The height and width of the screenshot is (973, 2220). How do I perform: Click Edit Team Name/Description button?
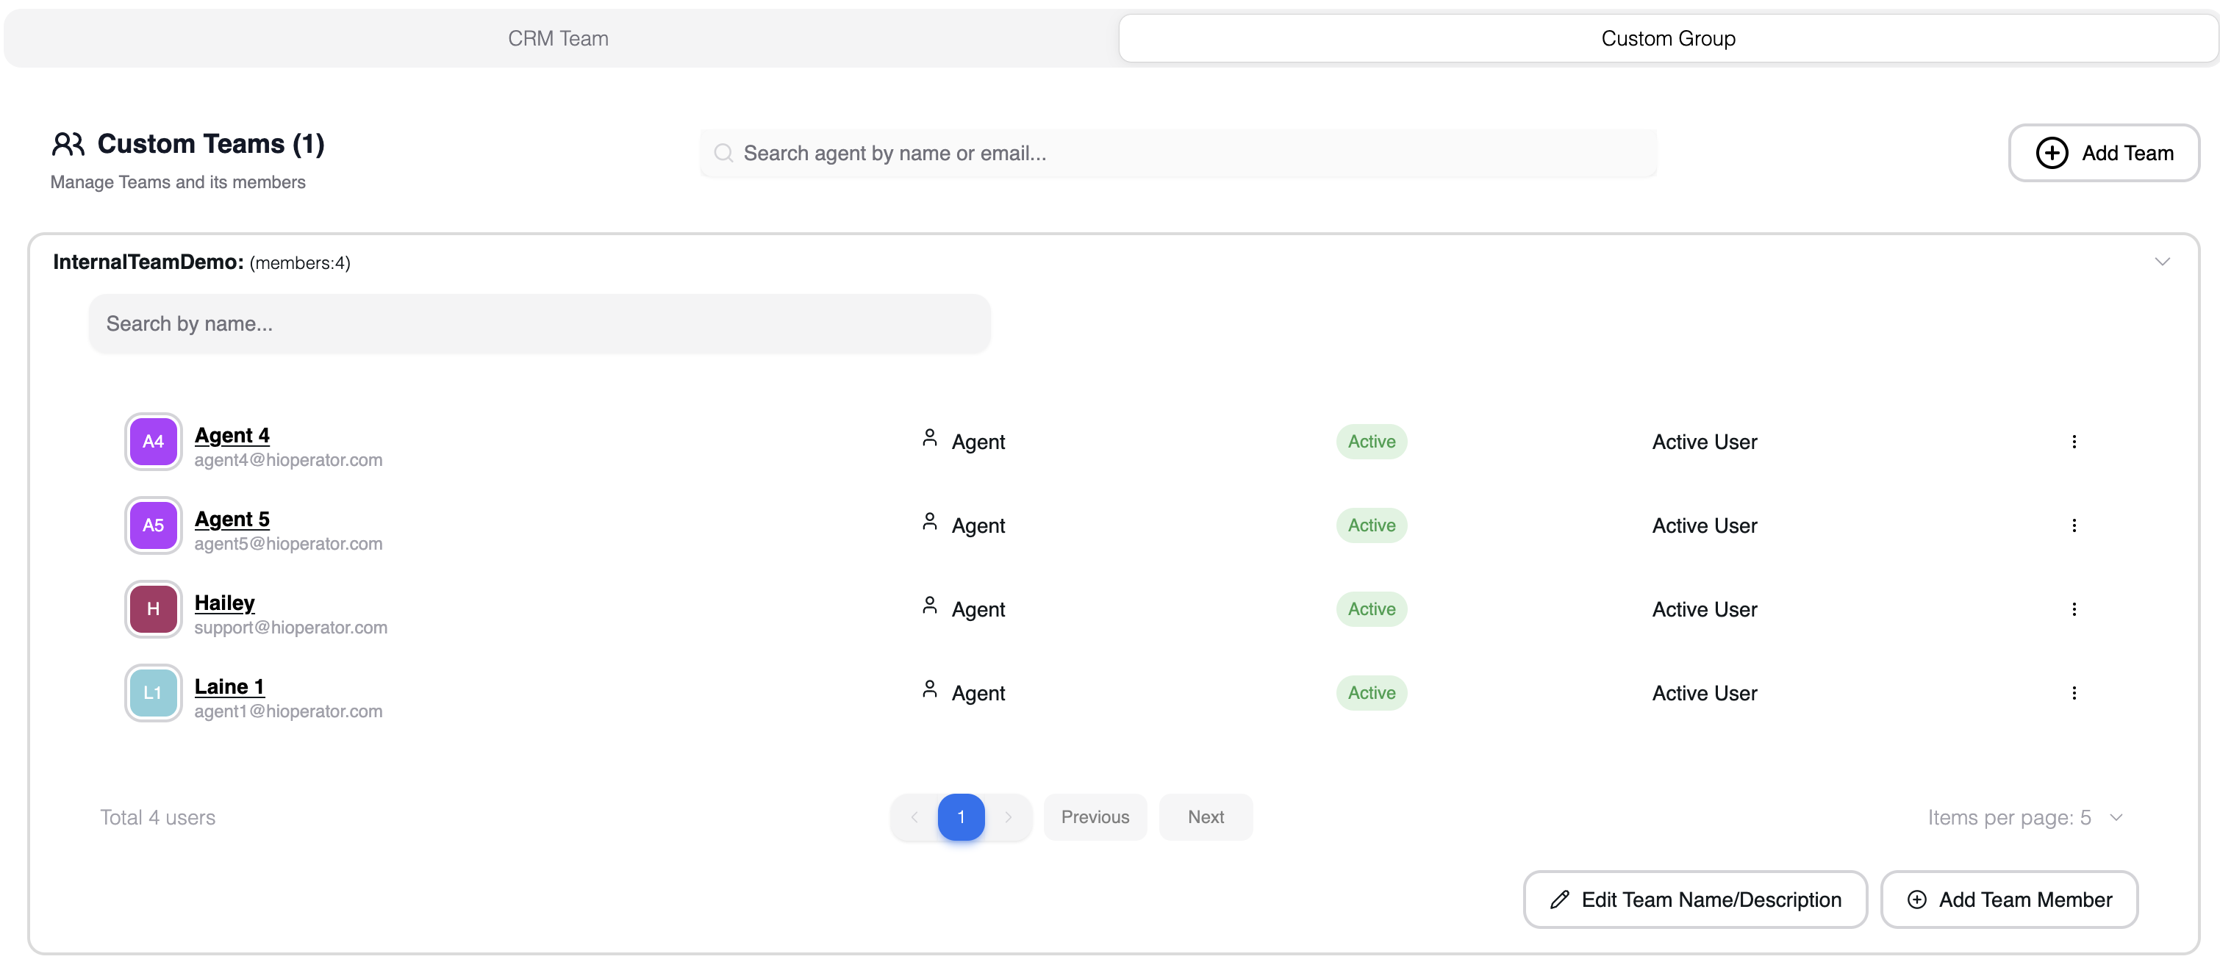[x=1695, y=900]
